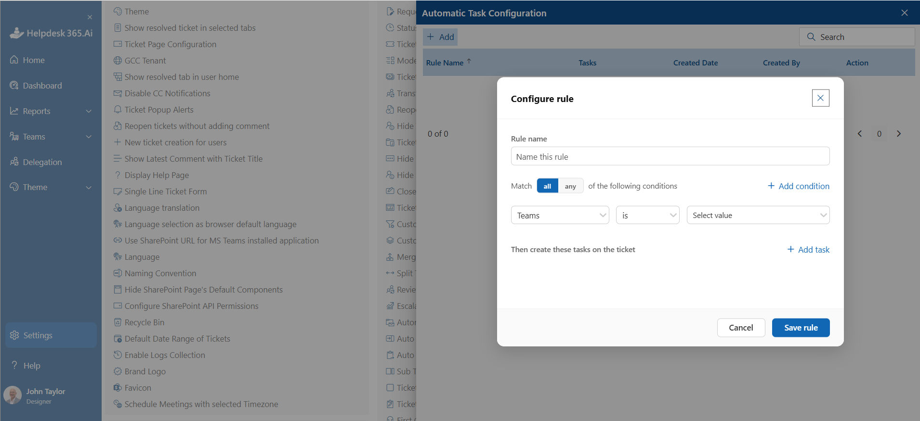920x421 pixels.
Task: Click Cancel in Configure rule dialog
Action: pos(741,327)
